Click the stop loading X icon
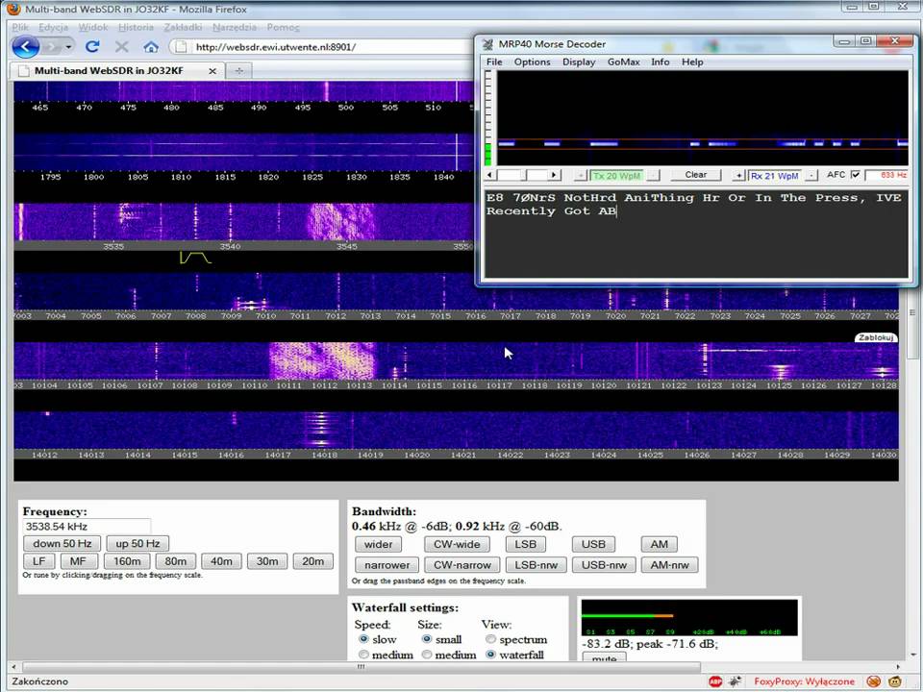The image size is (923, 692). [x=122, y=46]
